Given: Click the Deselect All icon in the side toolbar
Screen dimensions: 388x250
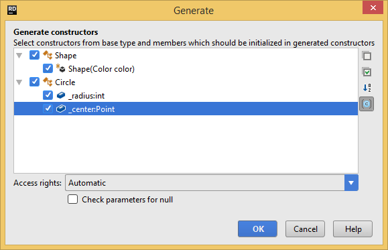Looking at the screenshot, I should (367, 56).
